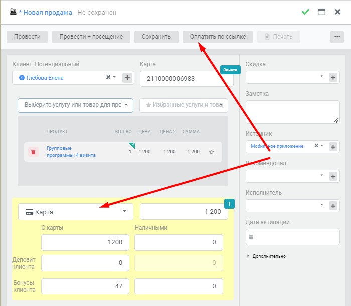
Task: Click the cash register icon beside the title
Action: pos(13,12)
